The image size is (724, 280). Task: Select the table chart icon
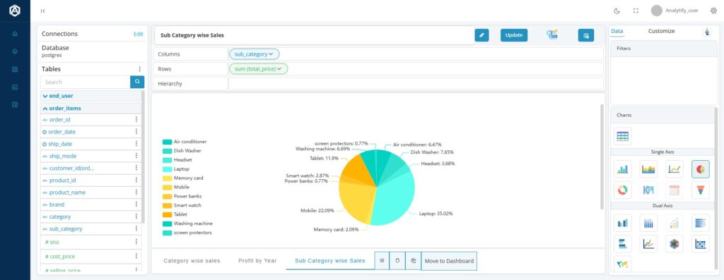622,136
